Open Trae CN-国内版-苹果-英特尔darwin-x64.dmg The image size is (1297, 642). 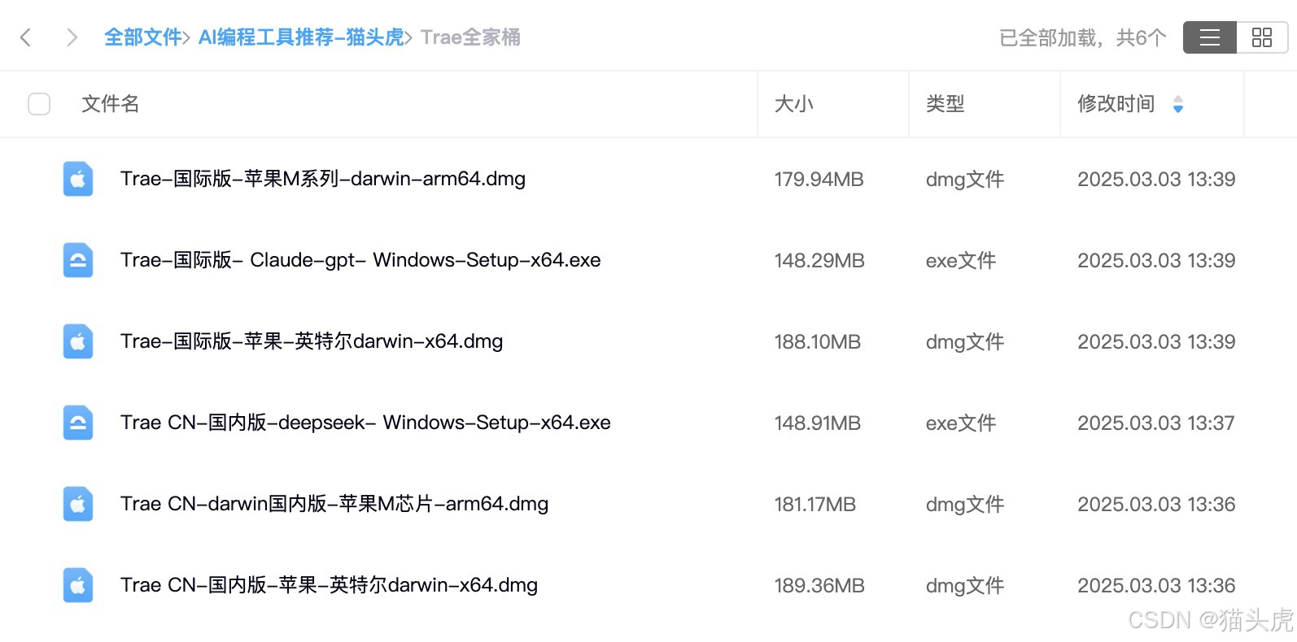[x=329, y=585]
